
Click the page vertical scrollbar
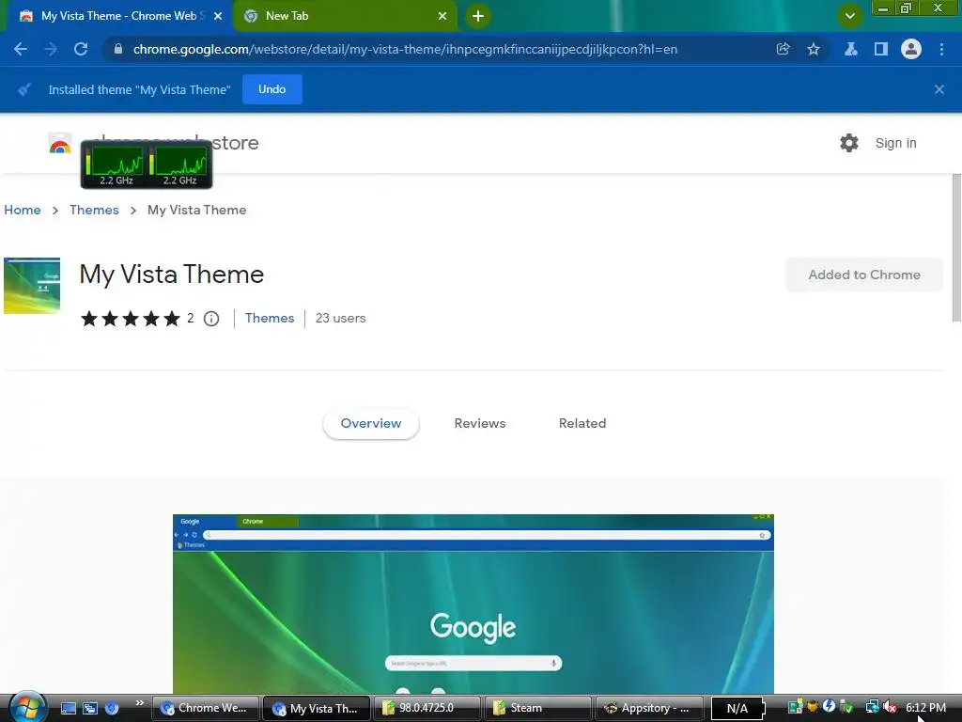[956, 247]
